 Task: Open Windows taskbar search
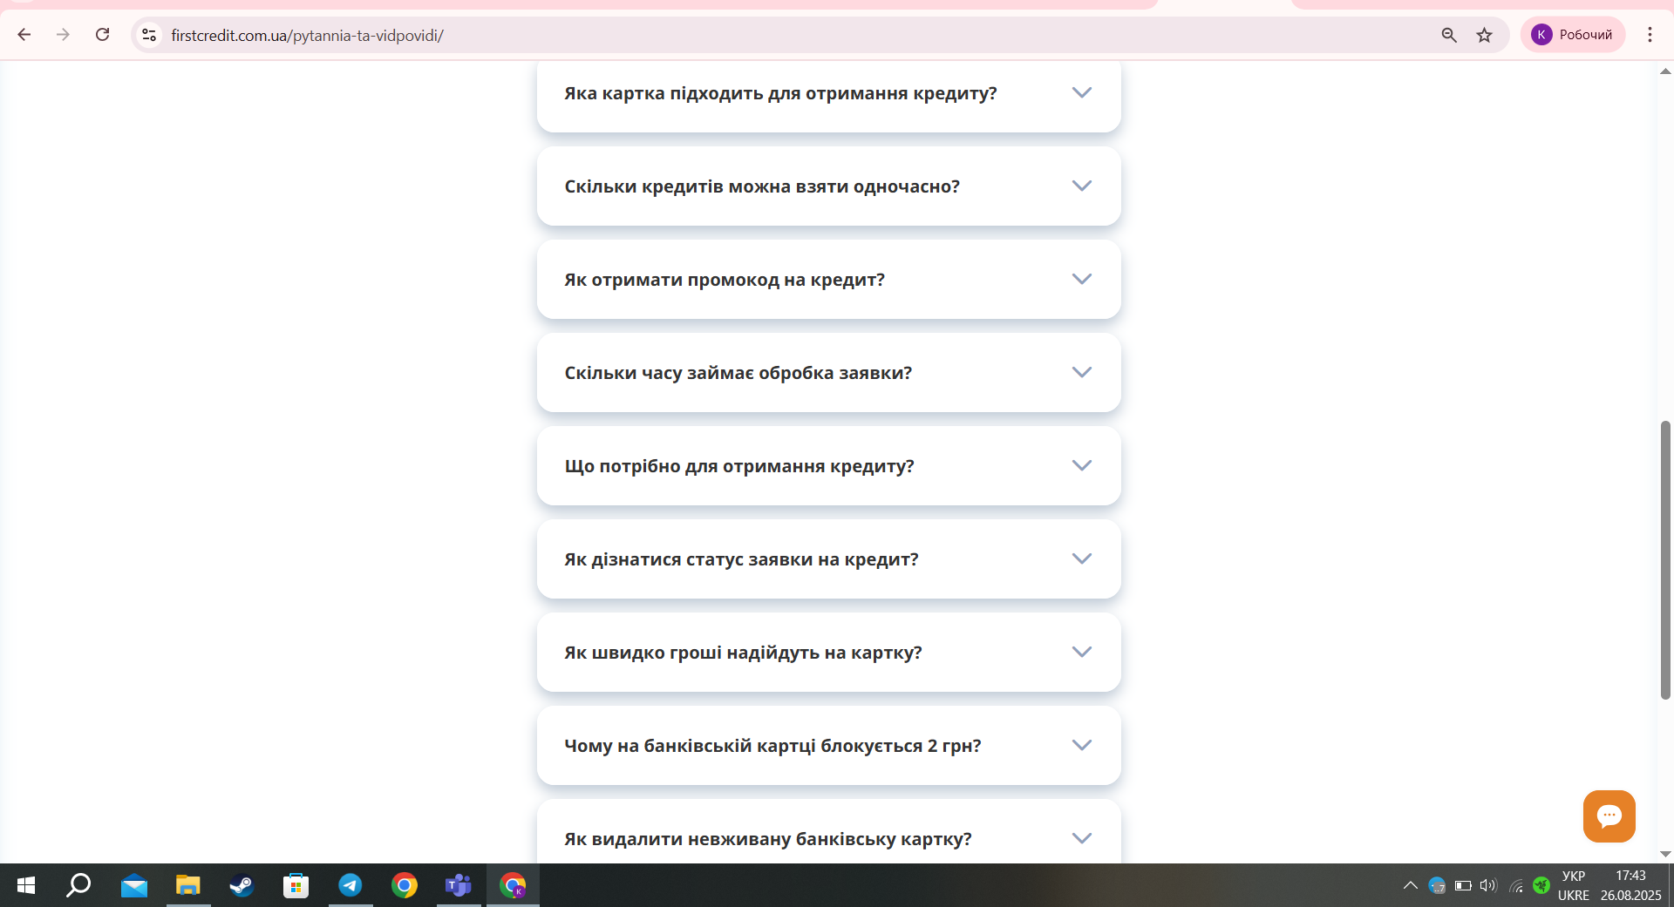[78, 886]
